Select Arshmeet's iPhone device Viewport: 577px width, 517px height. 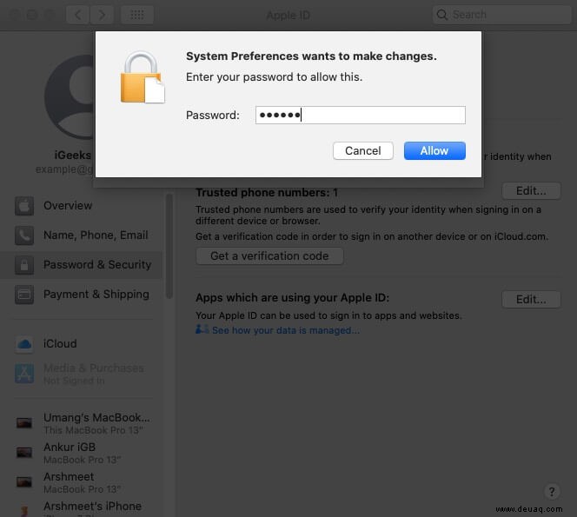point(81,508)
